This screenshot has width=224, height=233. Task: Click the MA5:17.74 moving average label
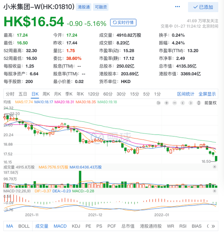[24, 102]
